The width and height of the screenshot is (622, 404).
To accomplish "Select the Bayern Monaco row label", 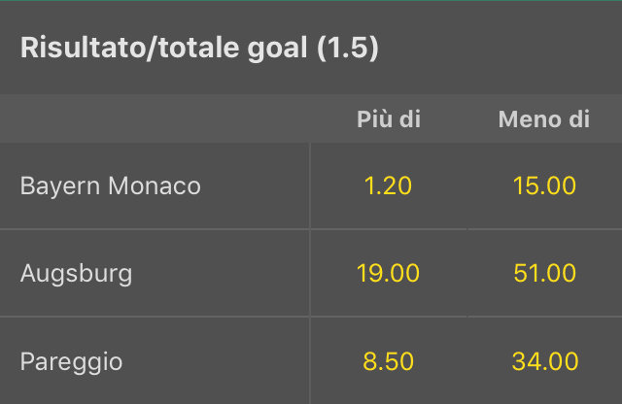I will pyautogui.click(x=111, y=185).
